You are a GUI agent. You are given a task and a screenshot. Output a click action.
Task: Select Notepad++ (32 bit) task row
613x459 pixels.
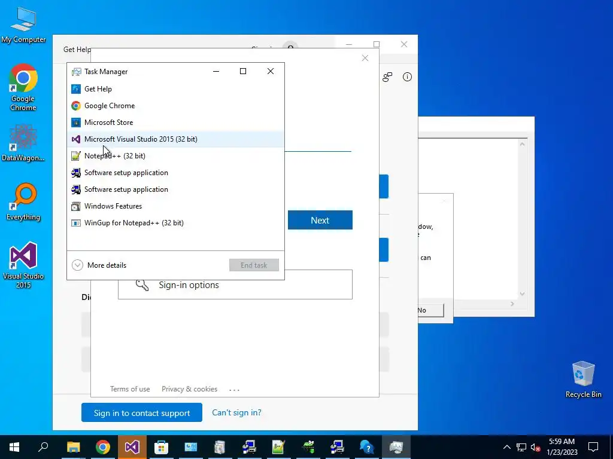pos(175,156)
